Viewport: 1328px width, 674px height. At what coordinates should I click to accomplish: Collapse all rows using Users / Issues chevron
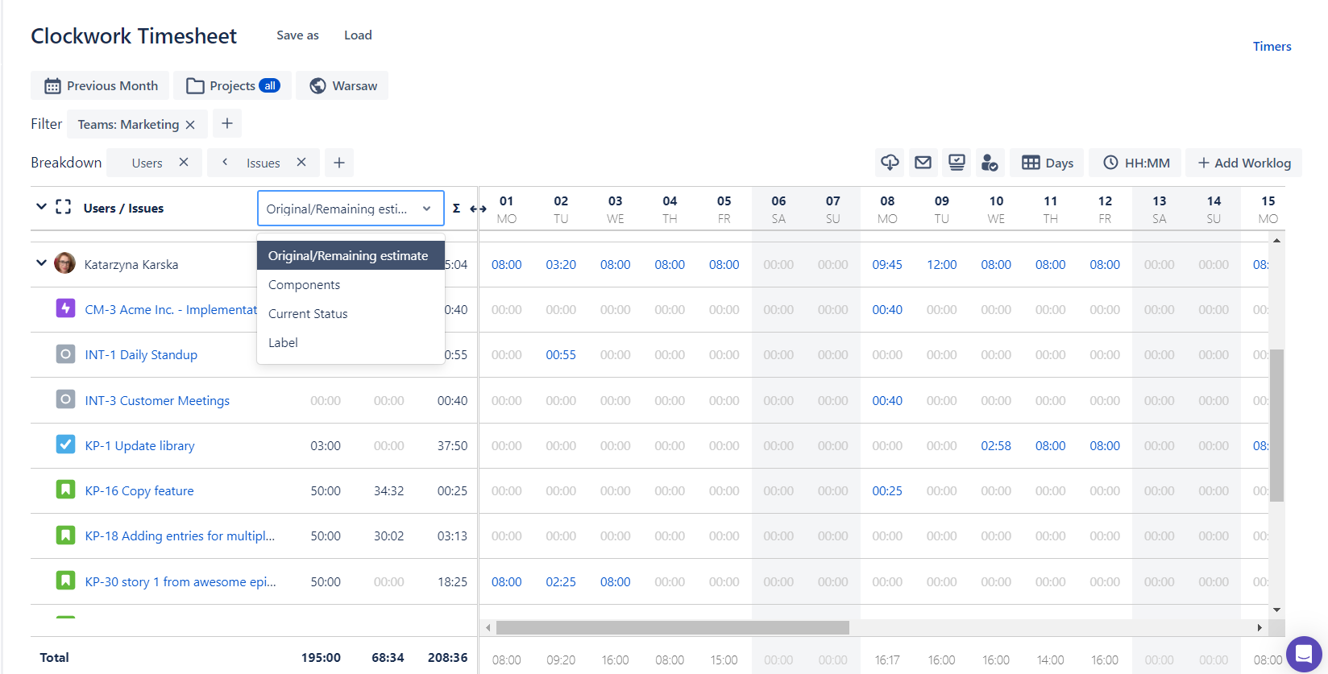pos(41,208)
